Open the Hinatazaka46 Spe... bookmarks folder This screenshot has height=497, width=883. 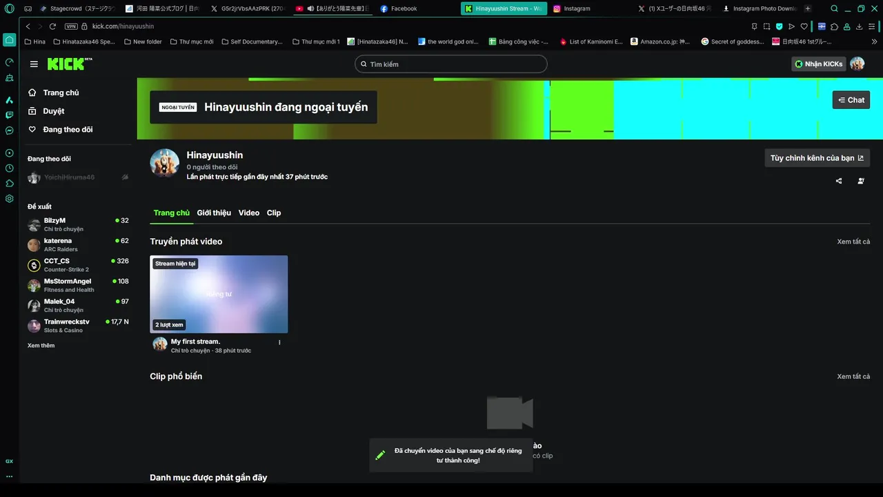point(83,41)
